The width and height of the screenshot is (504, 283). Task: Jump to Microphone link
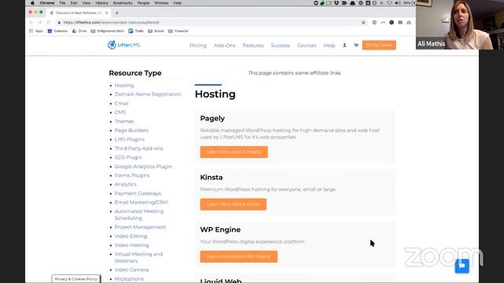point(129,279)
